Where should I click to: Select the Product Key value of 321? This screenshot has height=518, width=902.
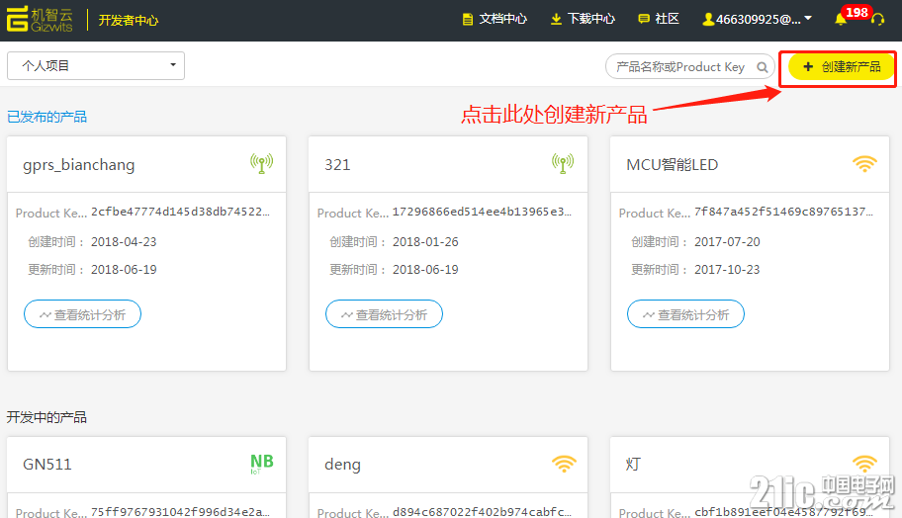[482, 212]
